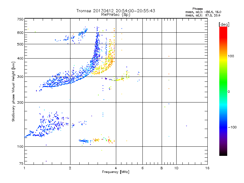Click the y-axis label 300
Image resolution: width=244 pixels, height=183 pixels.
tap(20, 77)
